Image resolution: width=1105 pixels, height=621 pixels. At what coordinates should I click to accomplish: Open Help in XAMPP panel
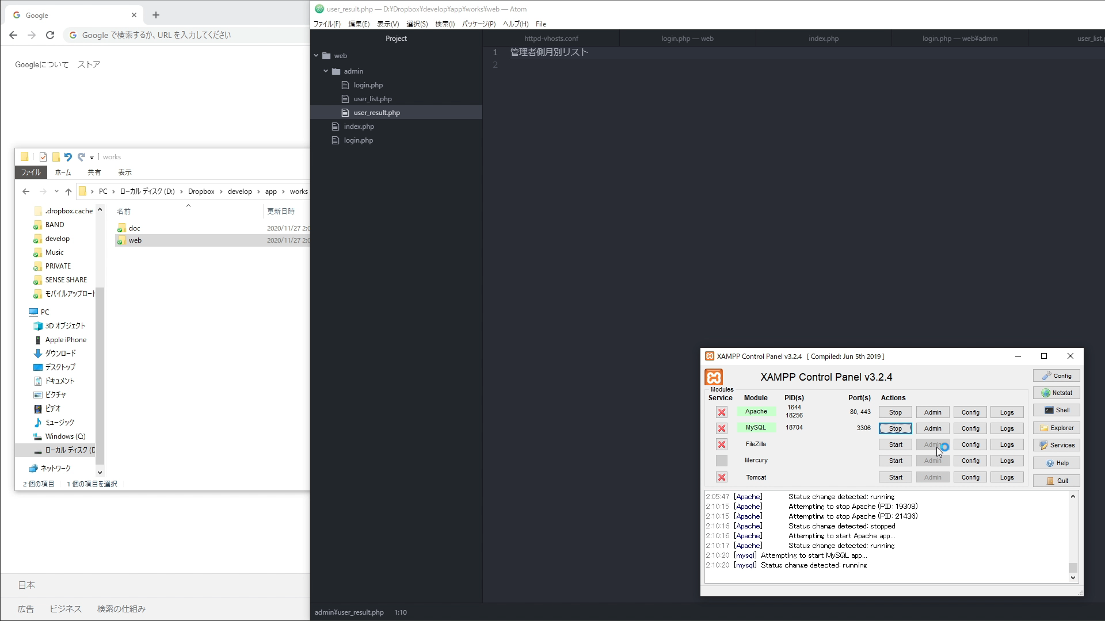coord(1057,463)
